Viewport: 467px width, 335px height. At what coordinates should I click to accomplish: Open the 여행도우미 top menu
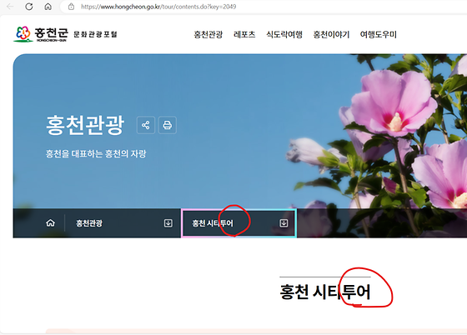click(379, 34)
